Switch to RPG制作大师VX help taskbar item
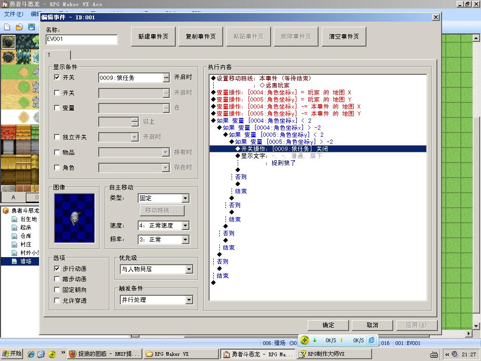This screenshot has height=361, width=481. point(335,354)
